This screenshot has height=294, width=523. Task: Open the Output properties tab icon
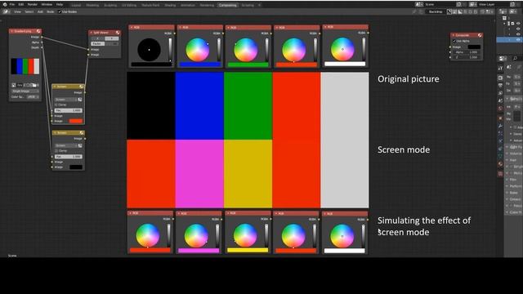click(500, 86)
